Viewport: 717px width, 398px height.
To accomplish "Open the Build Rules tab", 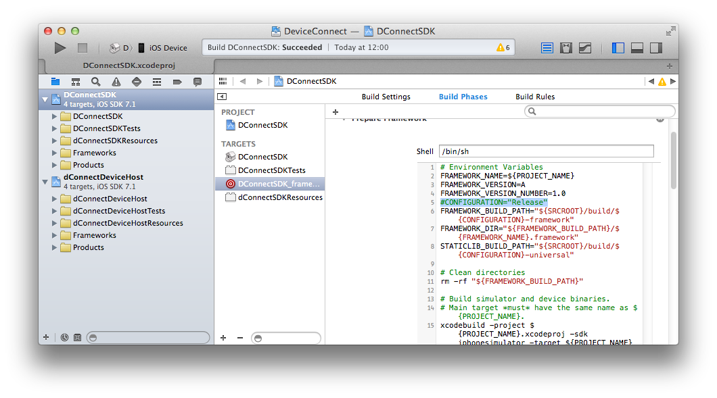I will tap(534, 97).
